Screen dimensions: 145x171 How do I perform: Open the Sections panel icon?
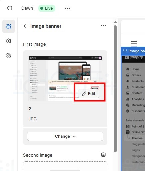tap(9, 26)
